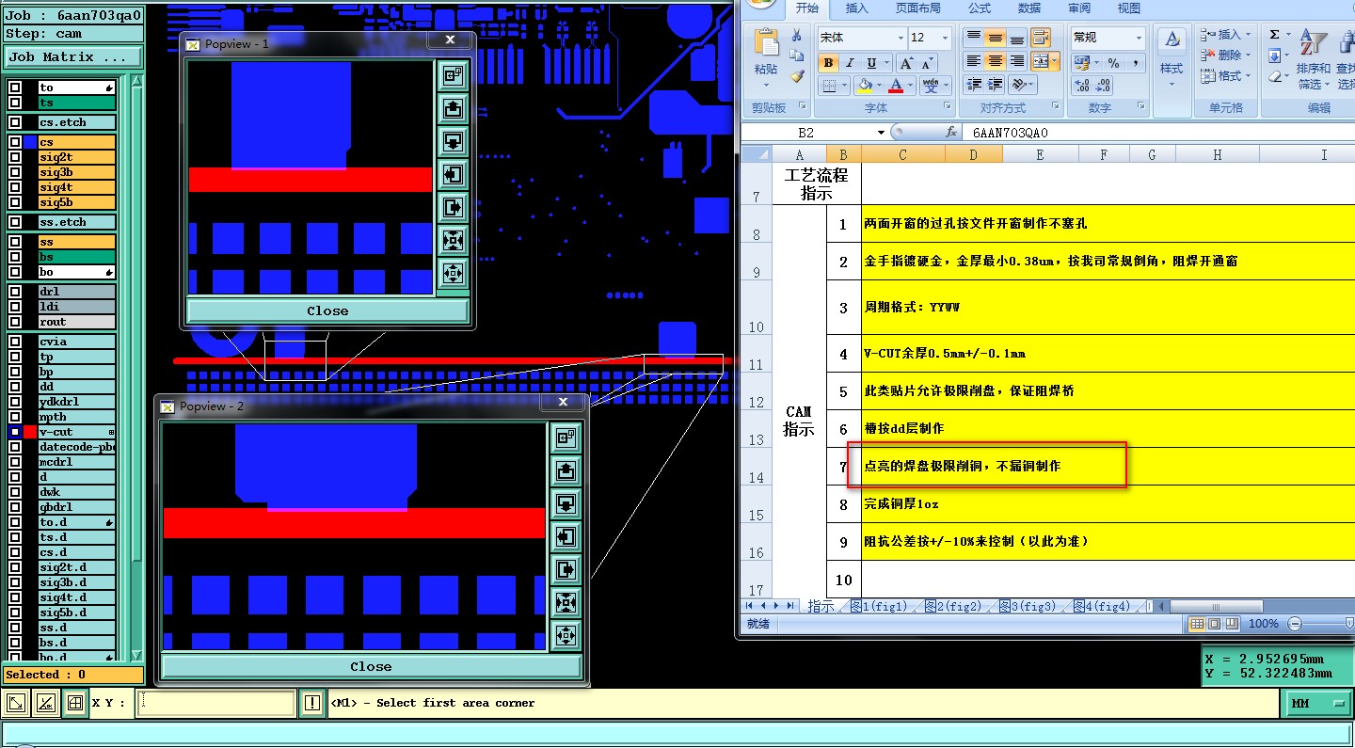Image resolution: width=1355 pixels, height=748 pixels.
Task: Click the Zoom Out minus button in Excel
Action: tap(1295, 624)
